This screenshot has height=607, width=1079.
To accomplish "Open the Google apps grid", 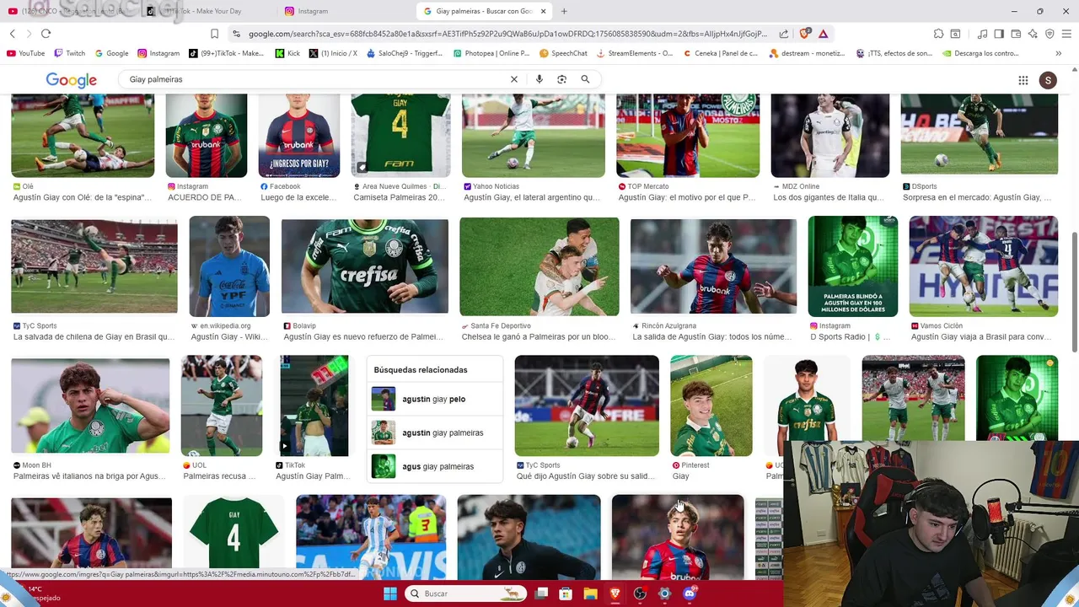I will (1023, 80).
